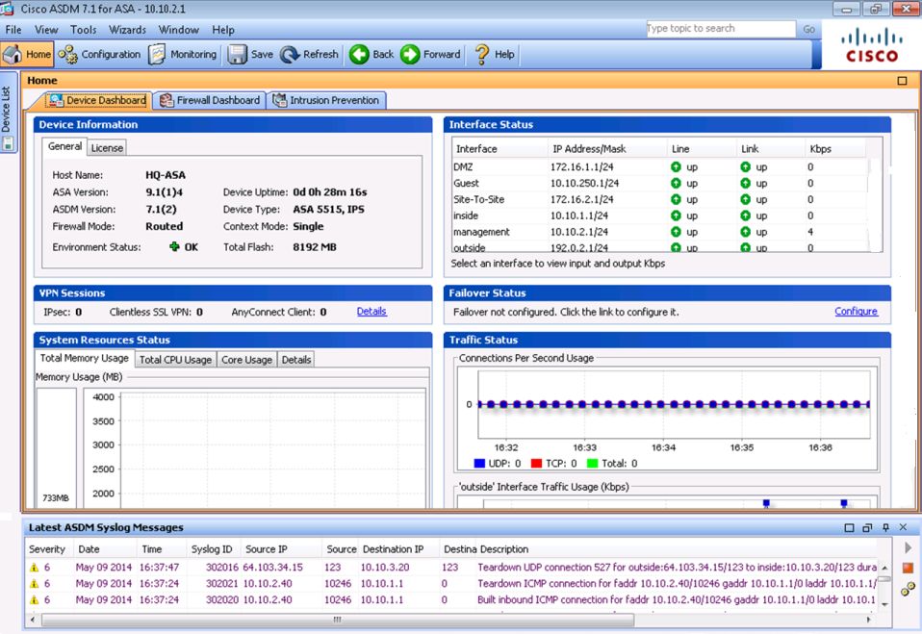Maximize the Home panel
Image resolution: width=922 pixels, height=634 pixels.
(x=902, y=81)
